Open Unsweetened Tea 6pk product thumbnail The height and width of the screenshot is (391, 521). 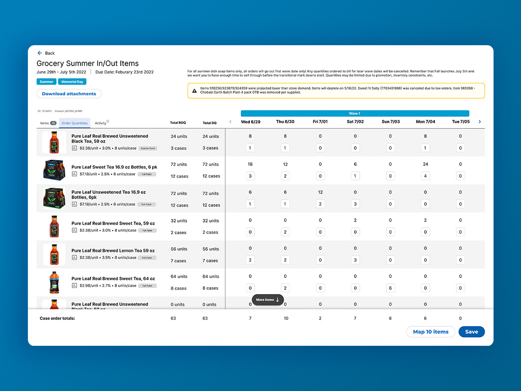coord(54,198)
